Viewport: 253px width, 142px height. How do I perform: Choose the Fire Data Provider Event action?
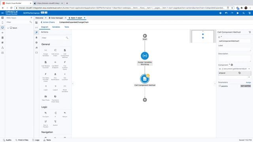click(46, 77)
